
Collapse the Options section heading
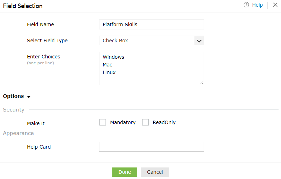[x=13, y=96]
